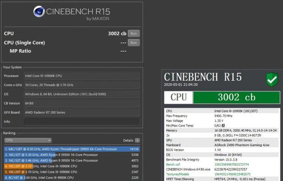This screenshot has width=283, height=181.
Task: Run the CPU multi-core benchmark
Action: (x=134, y=33)
